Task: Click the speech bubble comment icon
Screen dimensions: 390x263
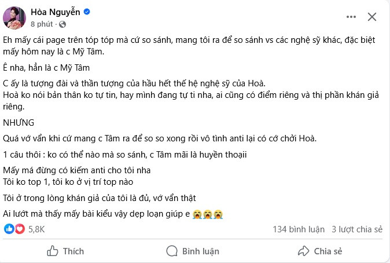Action: pyautogui.click(x=172, y=251)
